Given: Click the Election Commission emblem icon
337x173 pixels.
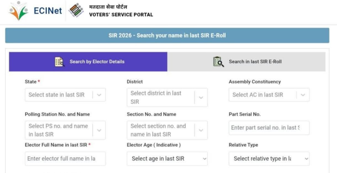Looking at the screenshot, I should (x=76, y=11).
